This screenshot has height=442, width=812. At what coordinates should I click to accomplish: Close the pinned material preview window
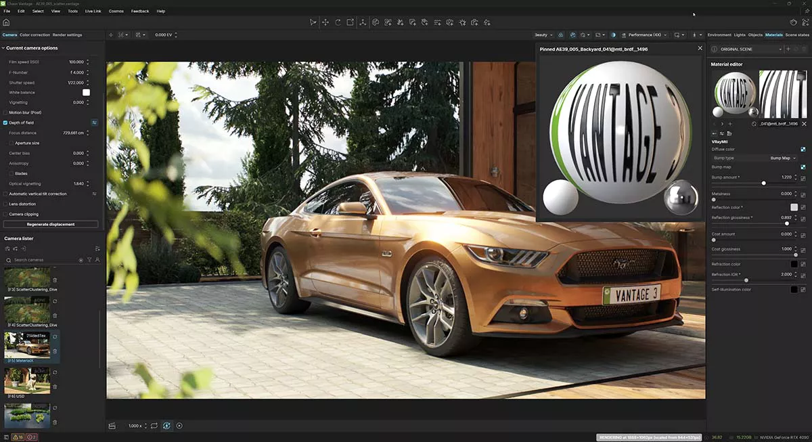tap(700, 49)
